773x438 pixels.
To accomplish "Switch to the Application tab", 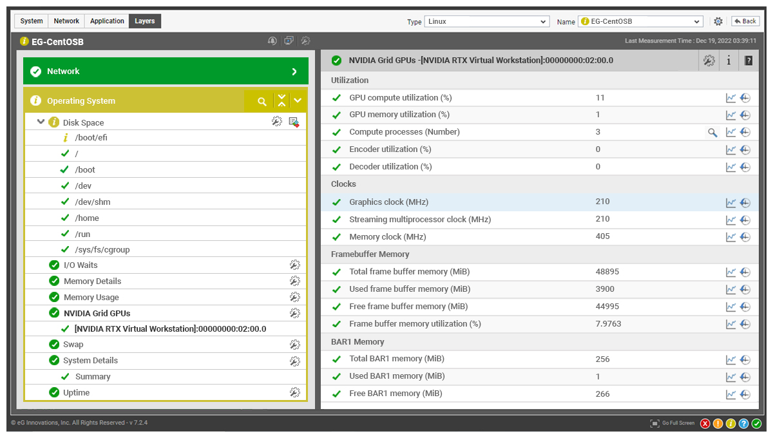I will (107, 21).
